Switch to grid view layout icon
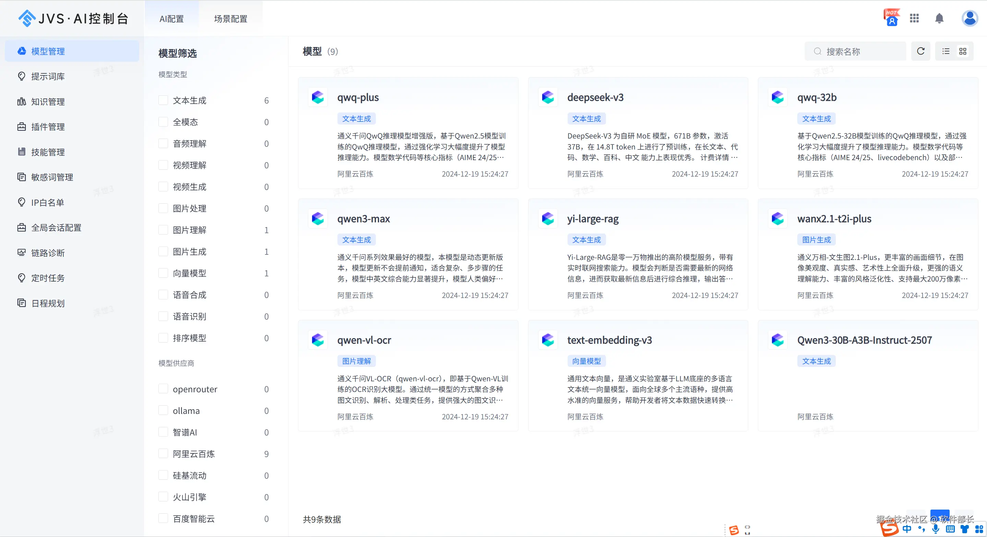Screen dimensions: 987x537 click(962, 51)
